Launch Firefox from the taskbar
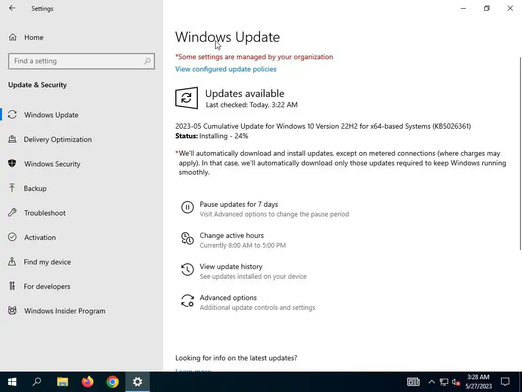This screenshot has width=522, height=392. click(88, 382)
